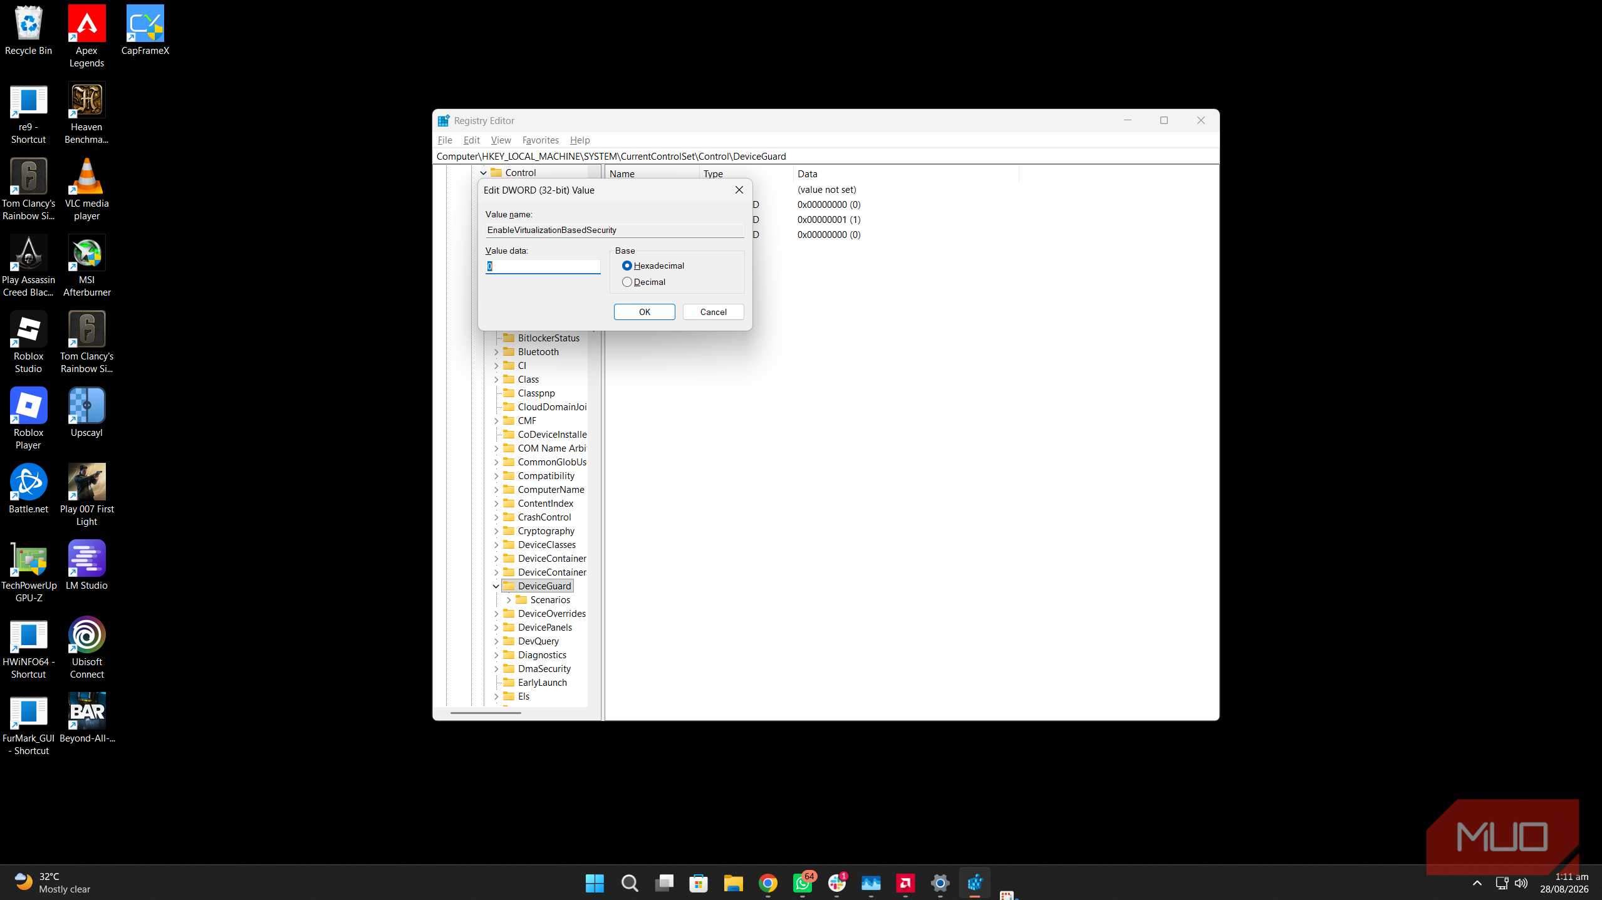Collapse the DeviceGuard tree node
The height and width of the screenshot is (900, 1602).
point(496,586)
